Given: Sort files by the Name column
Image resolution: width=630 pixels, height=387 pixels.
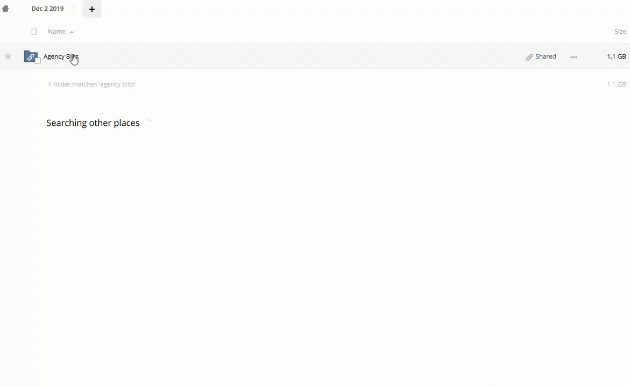Looking at the screenshot, I should coord(56,32).
